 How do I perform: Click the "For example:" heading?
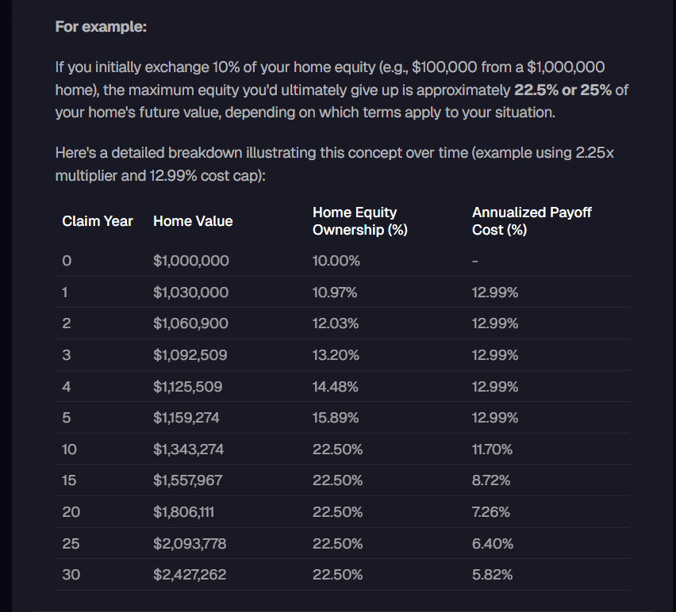101,26
